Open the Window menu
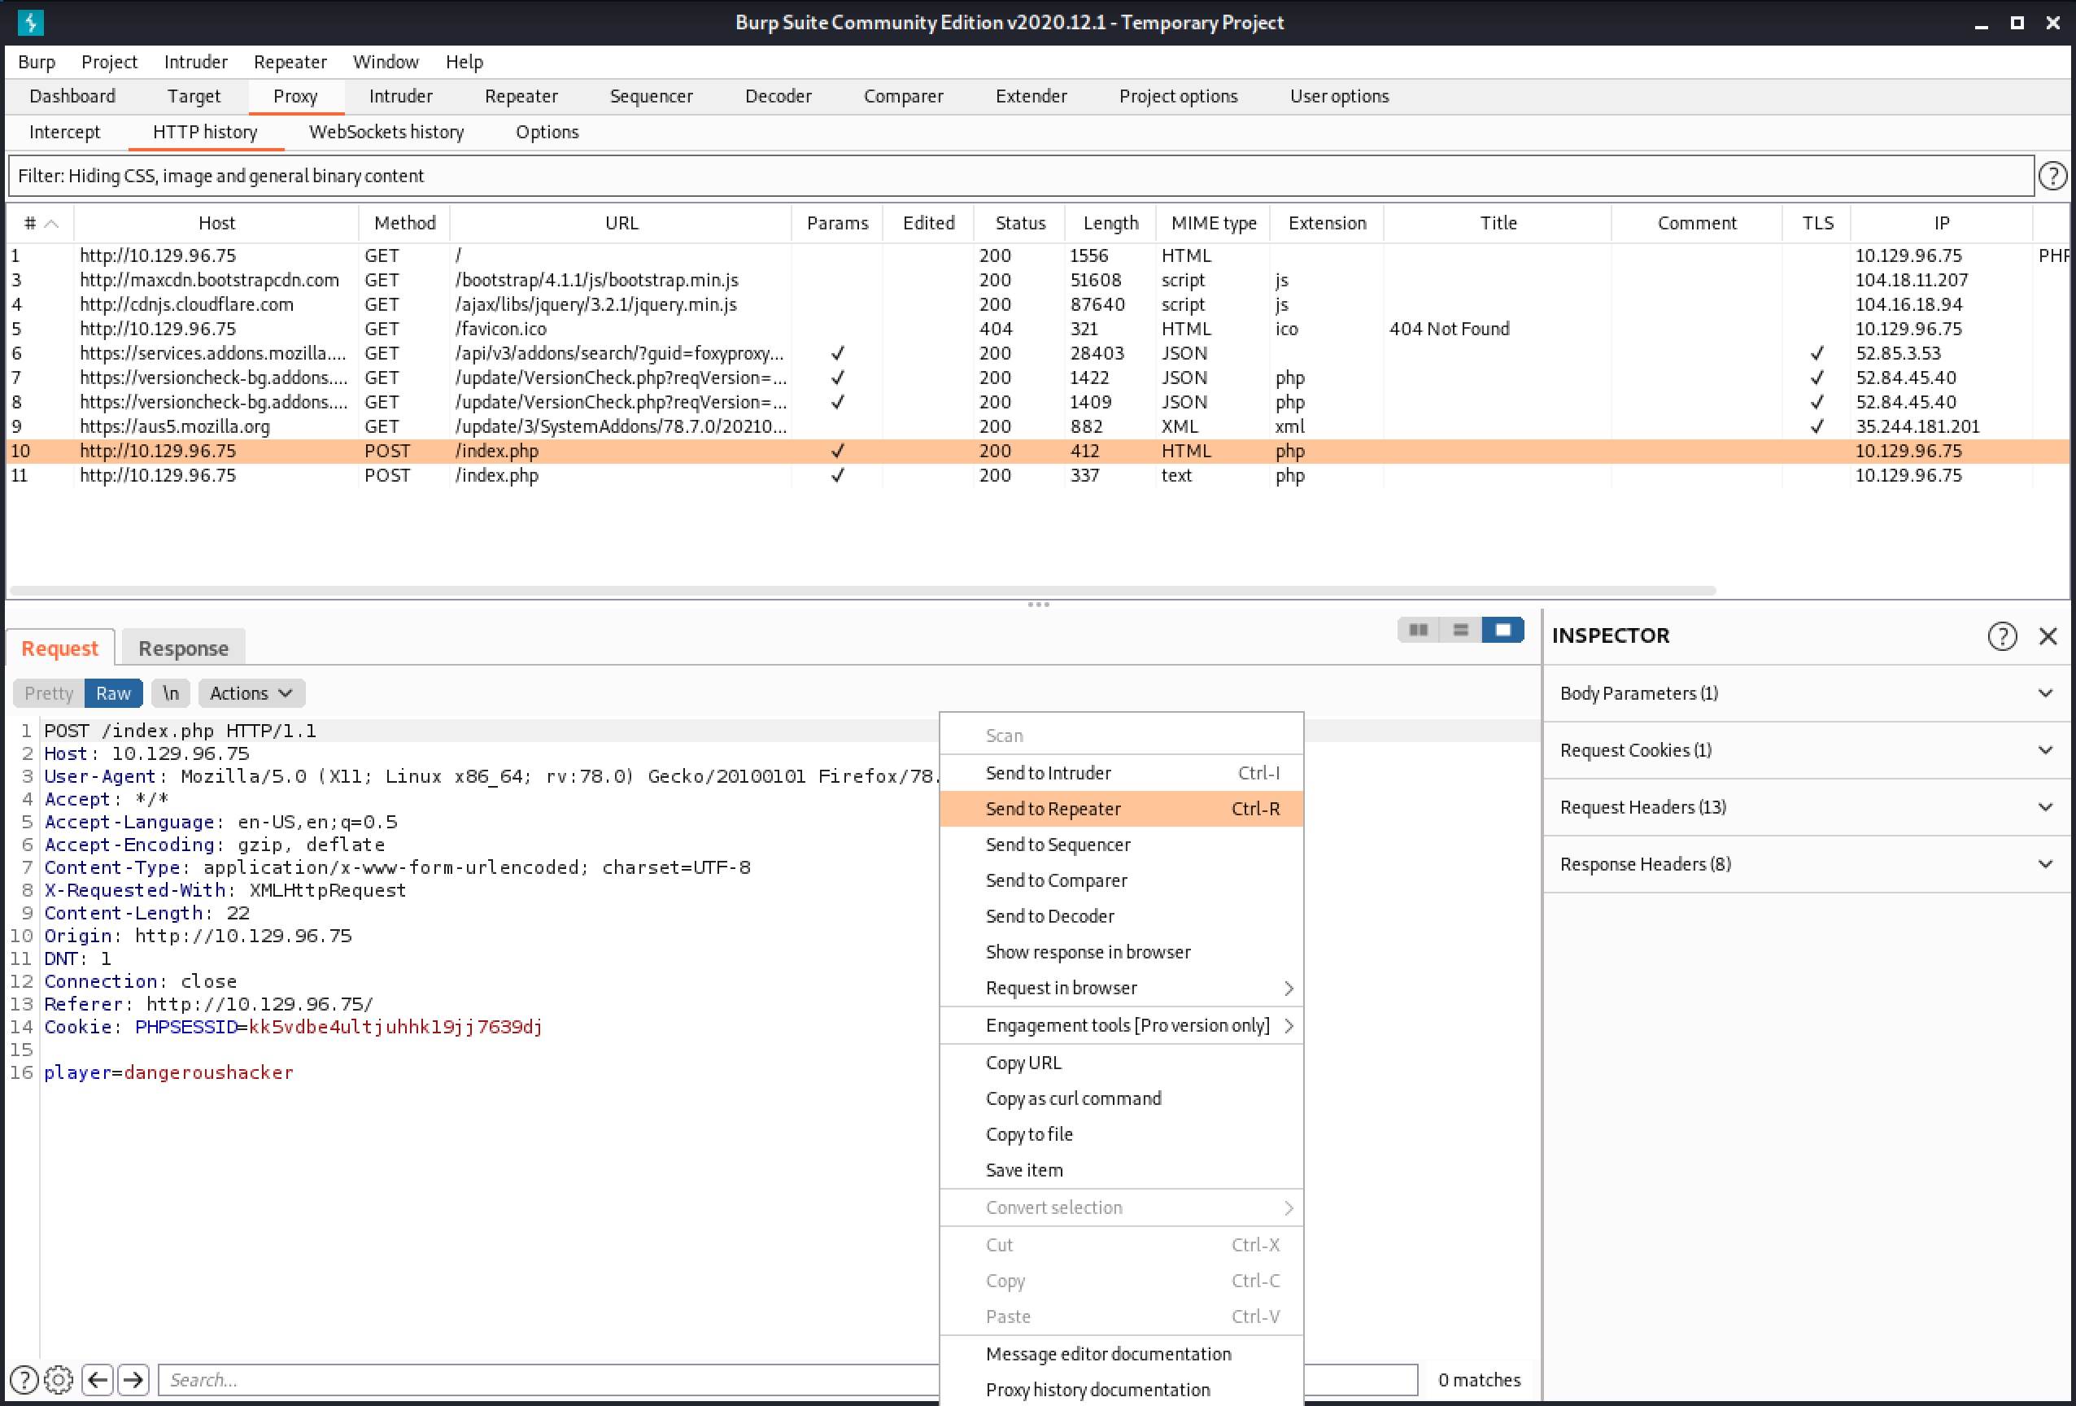This screenshot has height=1406, width=2076. click(x=386, y=62)
